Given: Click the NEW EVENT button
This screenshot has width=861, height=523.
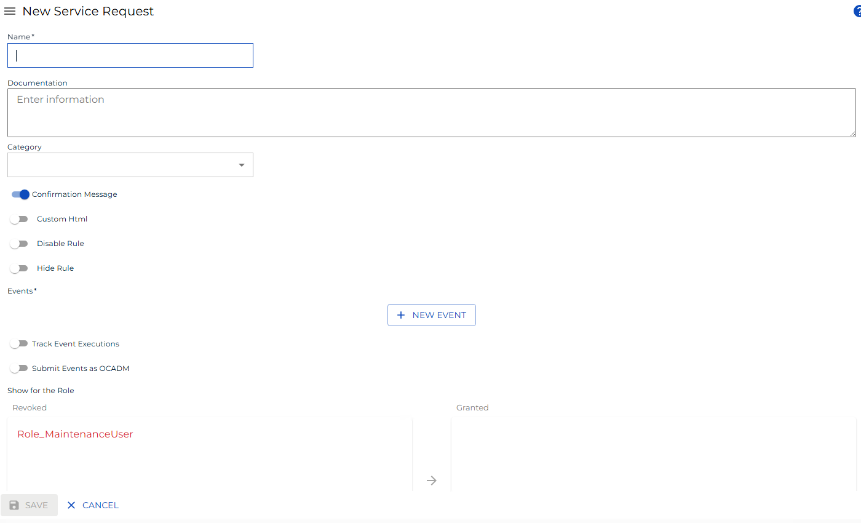Looking at the screenshot, I should (432, 315).
